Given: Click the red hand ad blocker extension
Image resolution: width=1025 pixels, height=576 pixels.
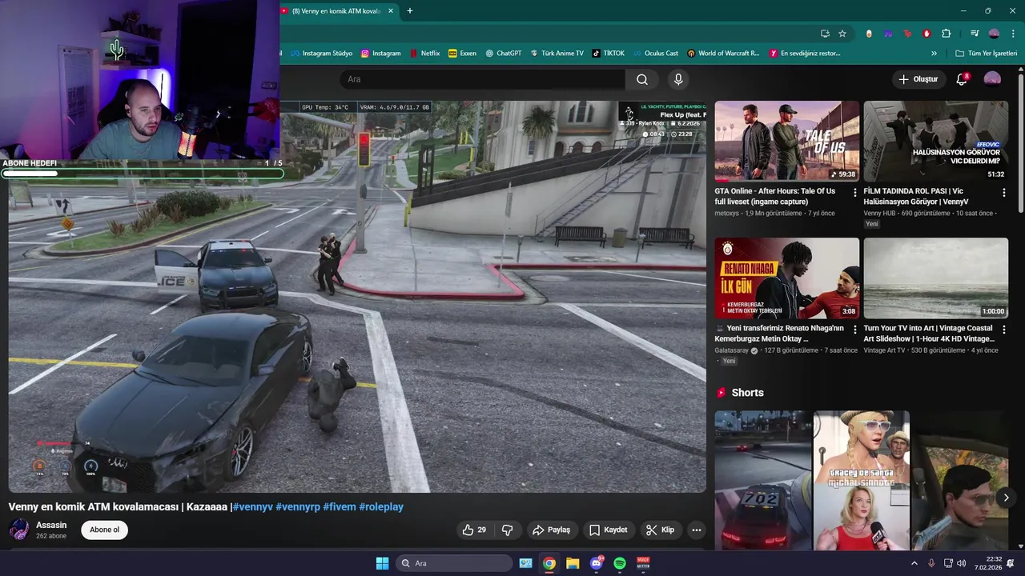Looking at the screenshot, I should [x=927, y=34].
